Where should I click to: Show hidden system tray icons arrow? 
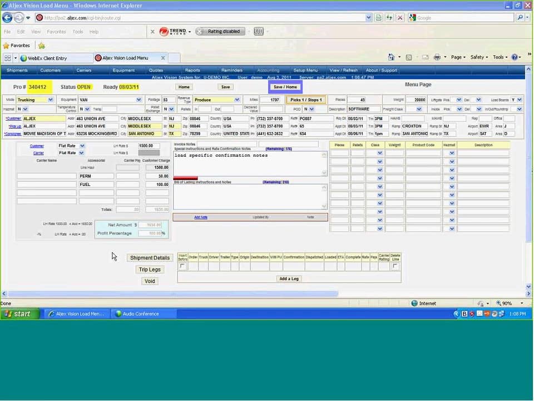click(456, 314)
